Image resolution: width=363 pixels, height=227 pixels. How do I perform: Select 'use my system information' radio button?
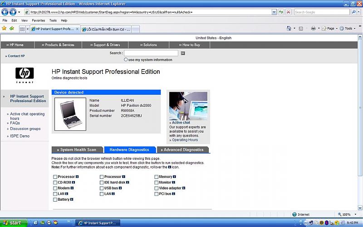click(x=126, y=59)
